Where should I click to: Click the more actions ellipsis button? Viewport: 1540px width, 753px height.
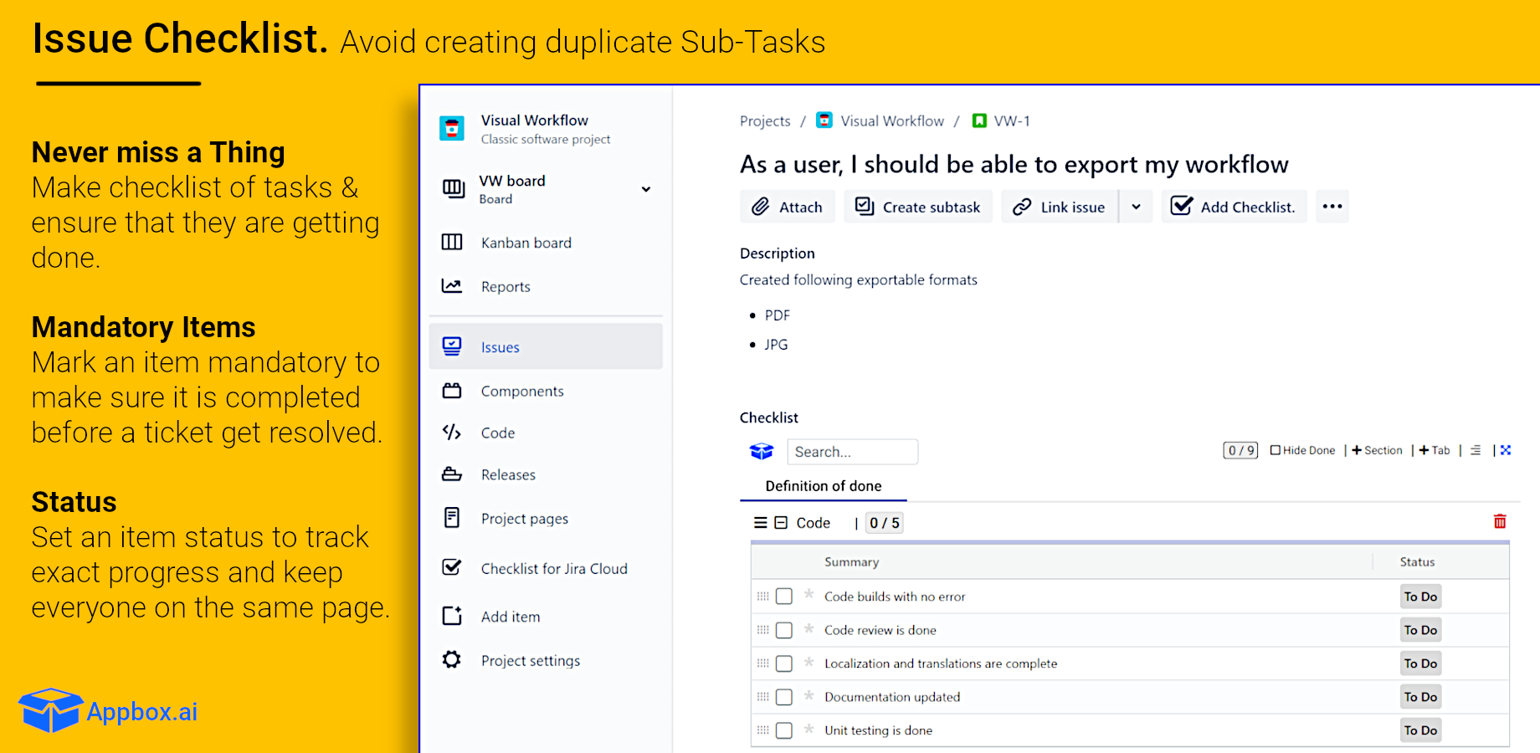point(1332,207)
